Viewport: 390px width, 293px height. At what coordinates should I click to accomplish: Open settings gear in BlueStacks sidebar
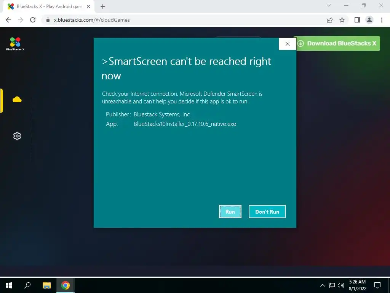tap(17, 136)
